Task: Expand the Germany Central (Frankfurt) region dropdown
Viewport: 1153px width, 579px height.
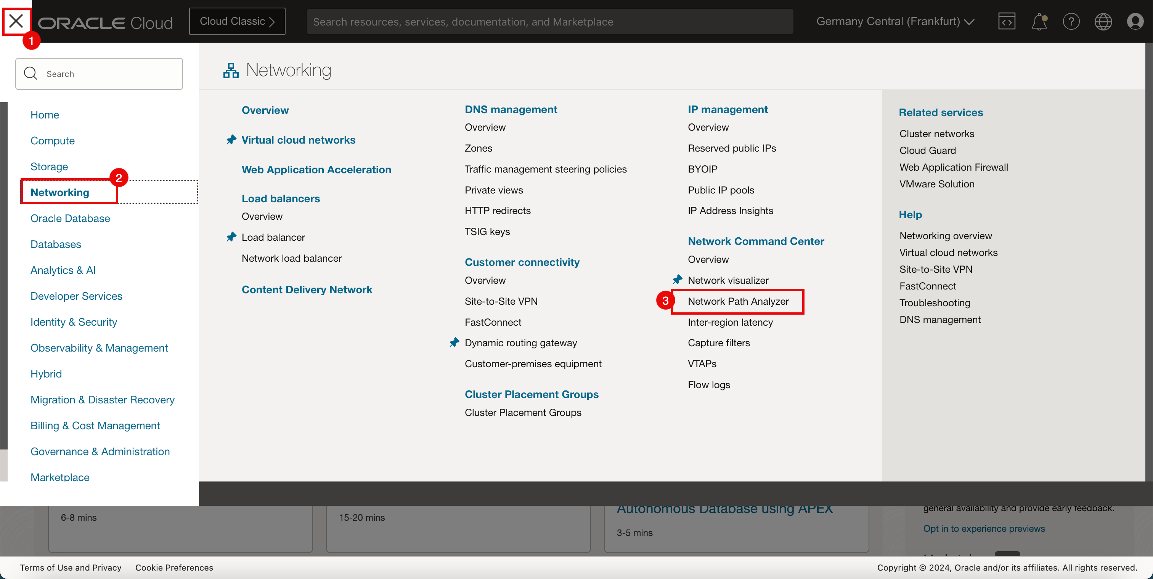Action: [x=895, y=21]
